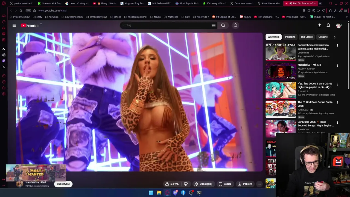The width and height of the screenshot is (350, 197).
Task: Open more actions three-dot menu below video
Action: 259,184
